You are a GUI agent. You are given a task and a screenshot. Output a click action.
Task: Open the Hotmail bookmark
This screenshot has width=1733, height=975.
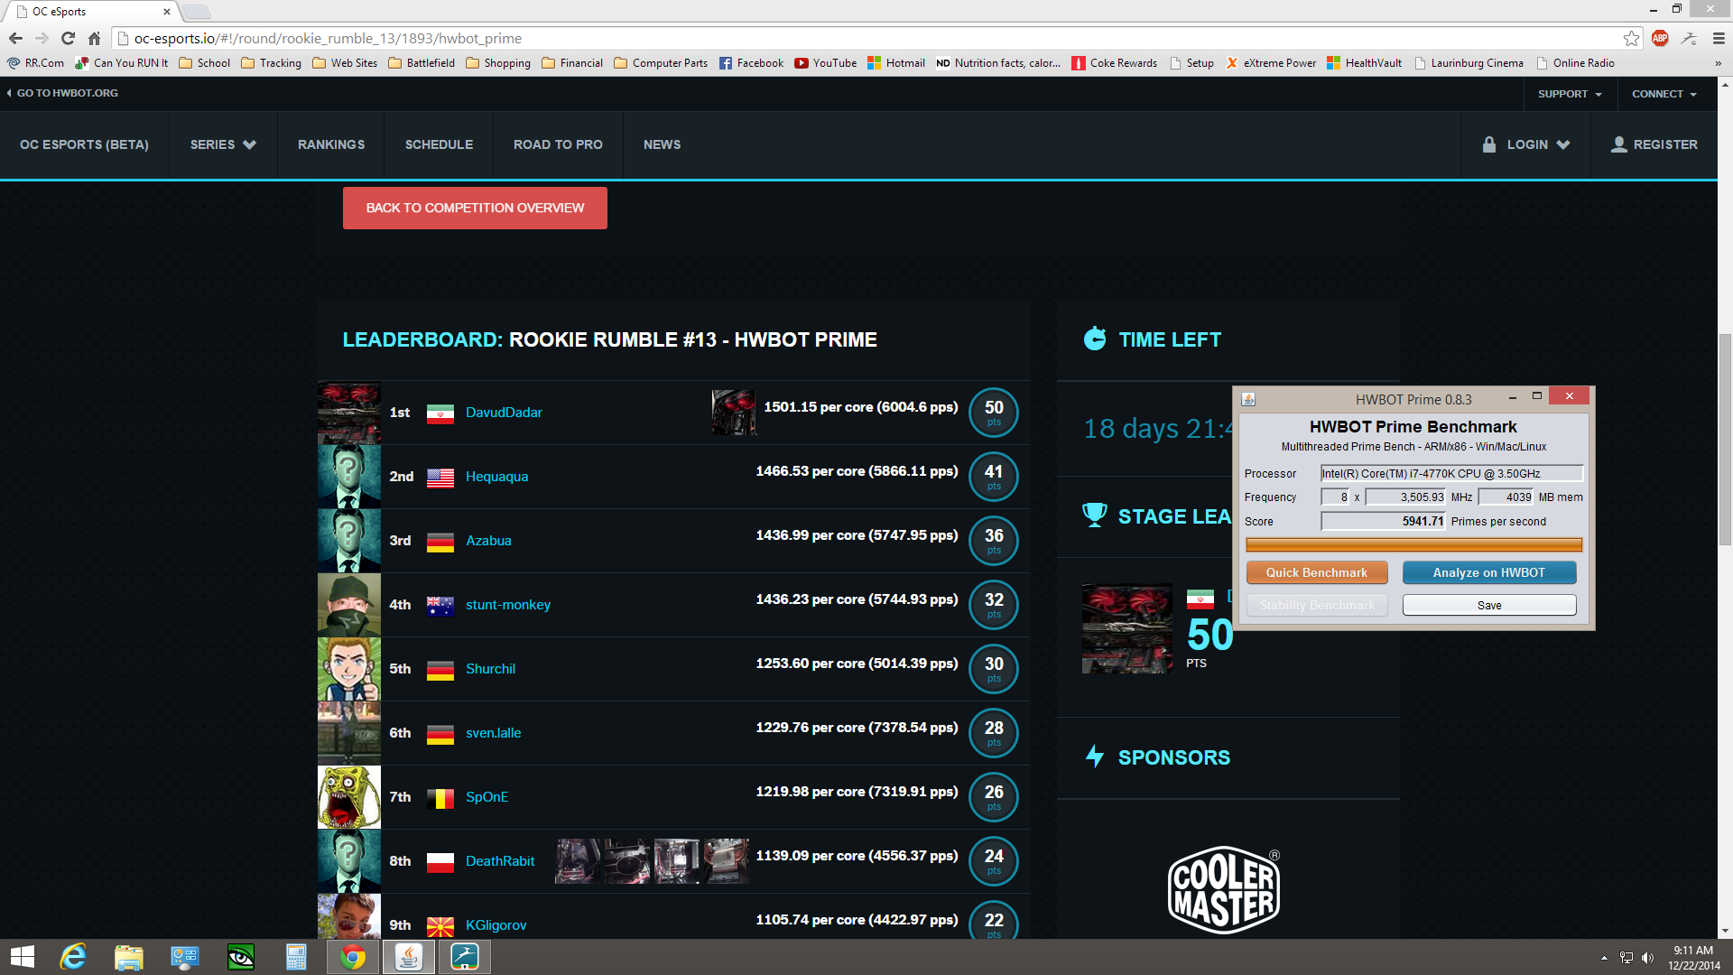pos(896,63)
